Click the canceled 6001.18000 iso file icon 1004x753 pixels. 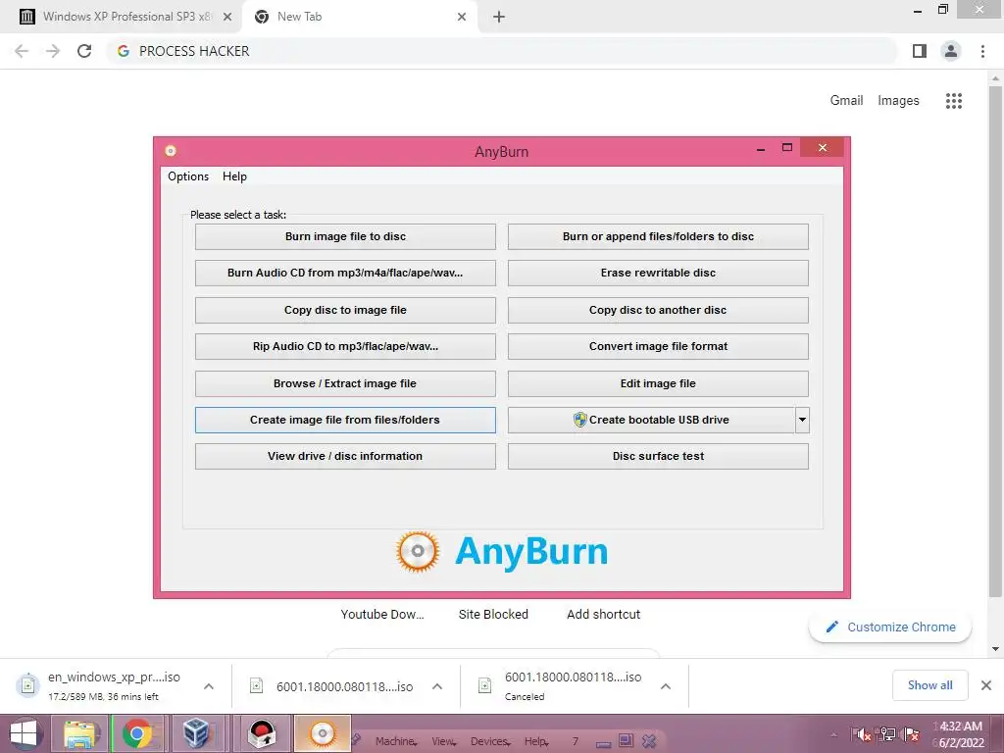click(x=484, y=685)
